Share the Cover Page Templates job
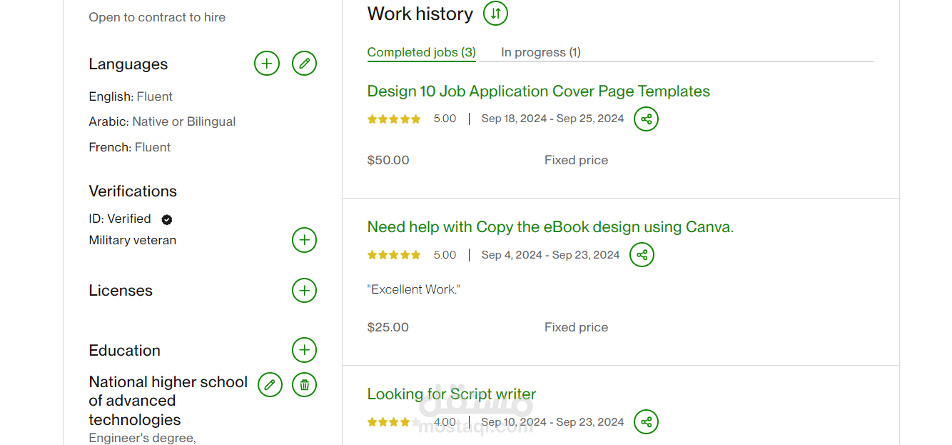 click(647, 119)
